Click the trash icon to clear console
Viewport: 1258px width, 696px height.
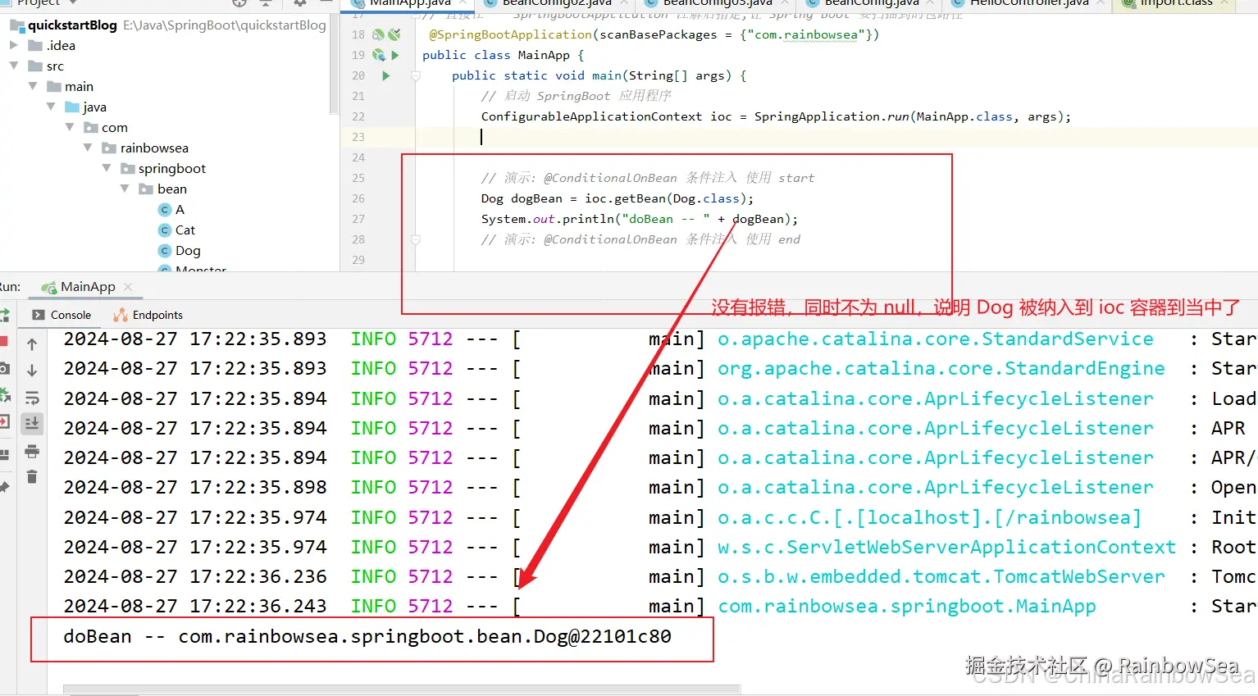(x=32, y=476)
